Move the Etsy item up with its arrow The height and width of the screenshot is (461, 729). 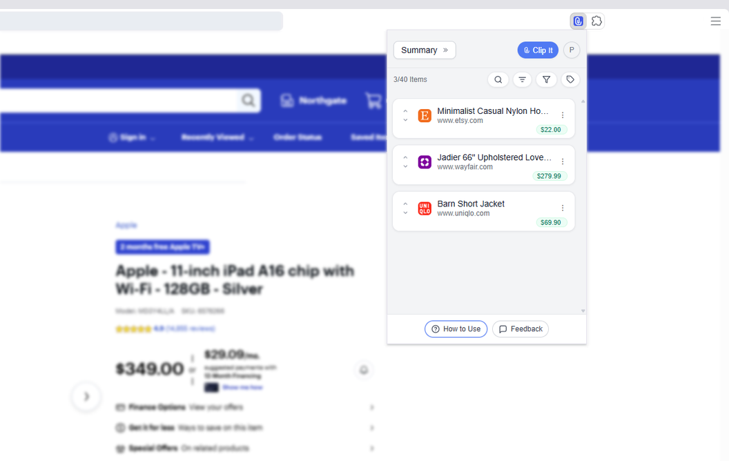coord(405,111)
